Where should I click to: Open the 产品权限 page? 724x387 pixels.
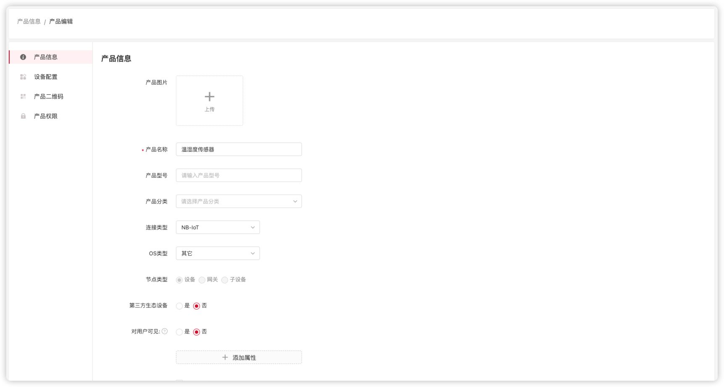pos(45,116)
